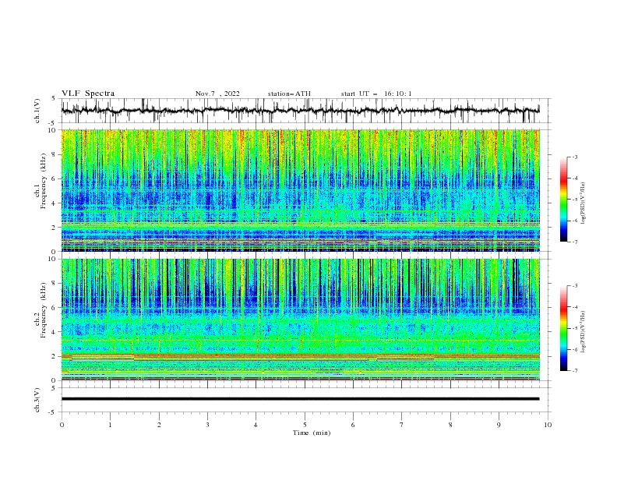This screenshot has width=617, height=477.
Task: Click time axis tick label "3"
Action: click(x=207, y=425)
